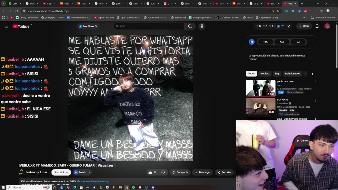The height and width of the screenshot is (190, 338).
Task: Open the #brunomars hashtag link
Action: pyautogui.click(x=83, y=181)
